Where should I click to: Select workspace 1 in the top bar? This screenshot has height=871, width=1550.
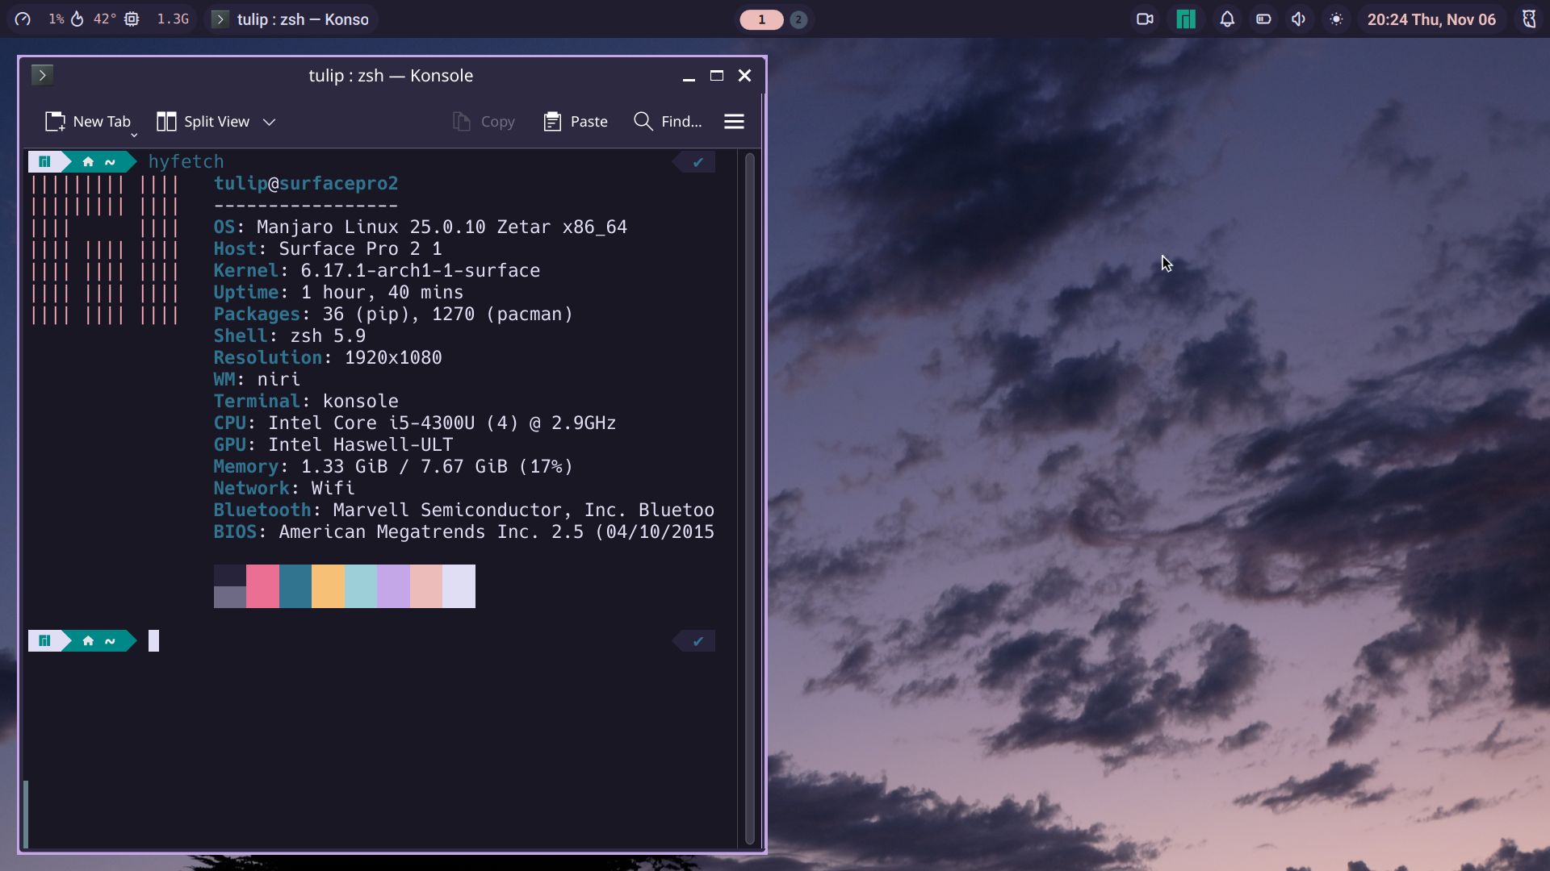[761, 19]
